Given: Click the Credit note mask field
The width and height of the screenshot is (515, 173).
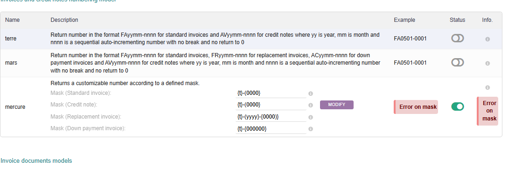Looking at the screenshot, I should point(271,105).
